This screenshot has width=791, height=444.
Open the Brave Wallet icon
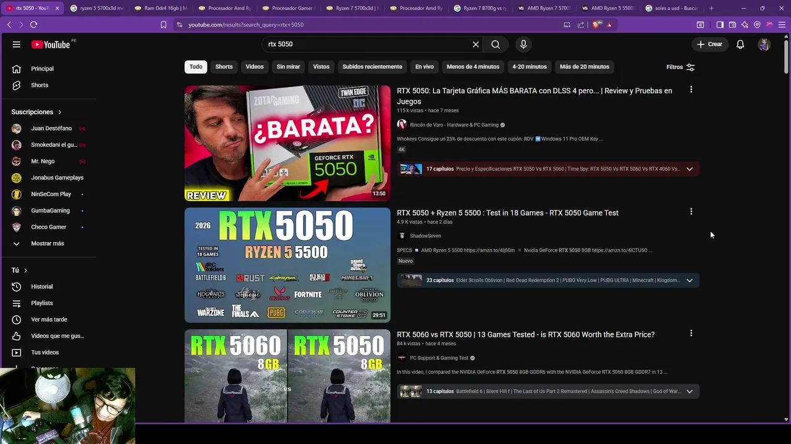732,25
